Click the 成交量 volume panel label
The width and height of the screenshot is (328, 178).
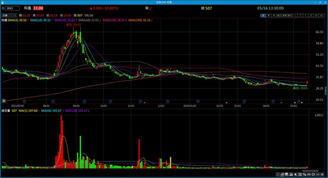pyautogui.click(x=6, y=111)
